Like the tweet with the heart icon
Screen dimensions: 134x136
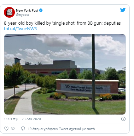(x=6, y=129)
